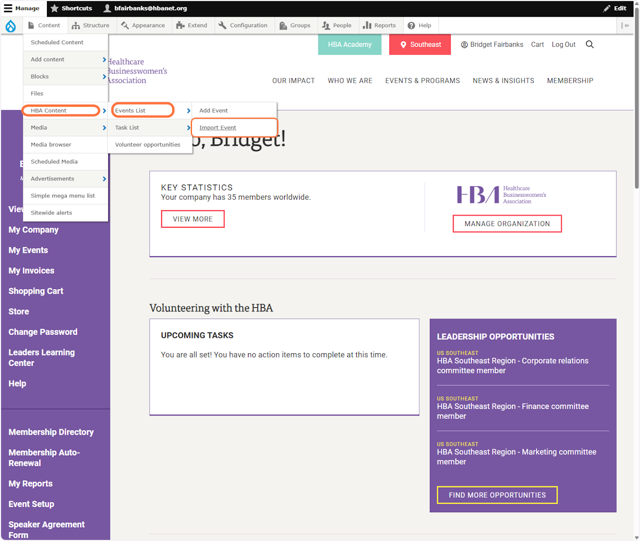640x541 pixels.
Task: Expand the Blocks submenu chevron
Action: (x=105, y=76)
